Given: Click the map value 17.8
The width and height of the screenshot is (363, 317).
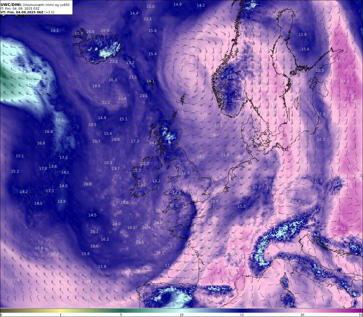Looking at the screenshot, I should click(x=43, y=169).
